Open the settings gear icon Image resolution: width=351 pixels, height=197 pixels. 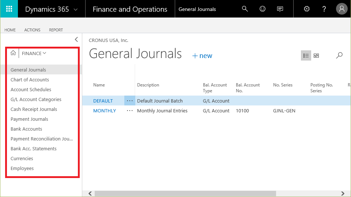tap(307, 9)
